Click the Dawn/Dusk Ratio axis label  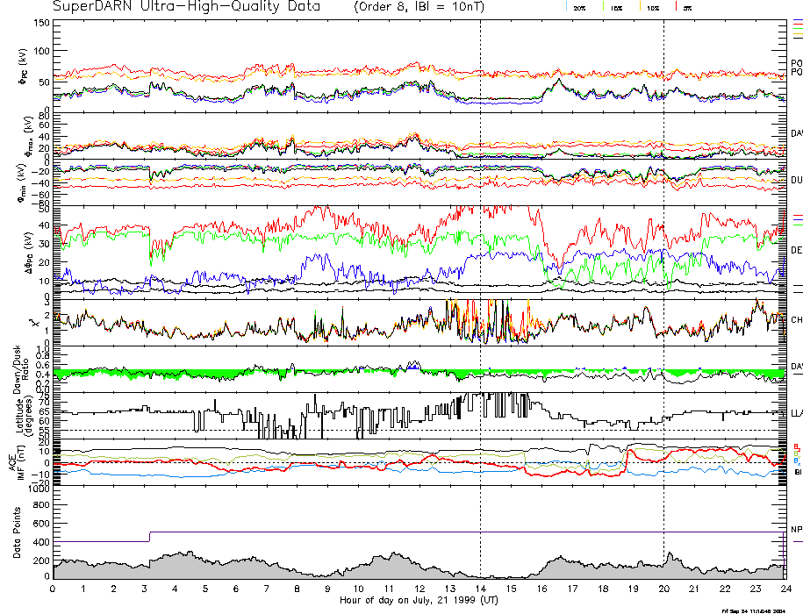pos(15,368)
